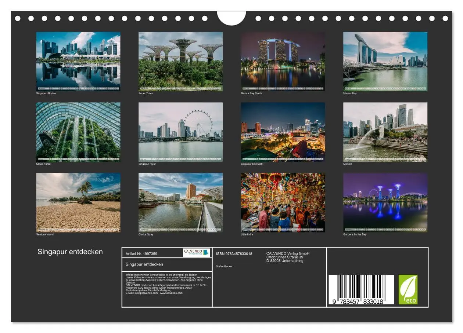This screenshot has height=333, width=463.
Task: Click the 'Clarke Quay' caption
Action: pos(146,234)
